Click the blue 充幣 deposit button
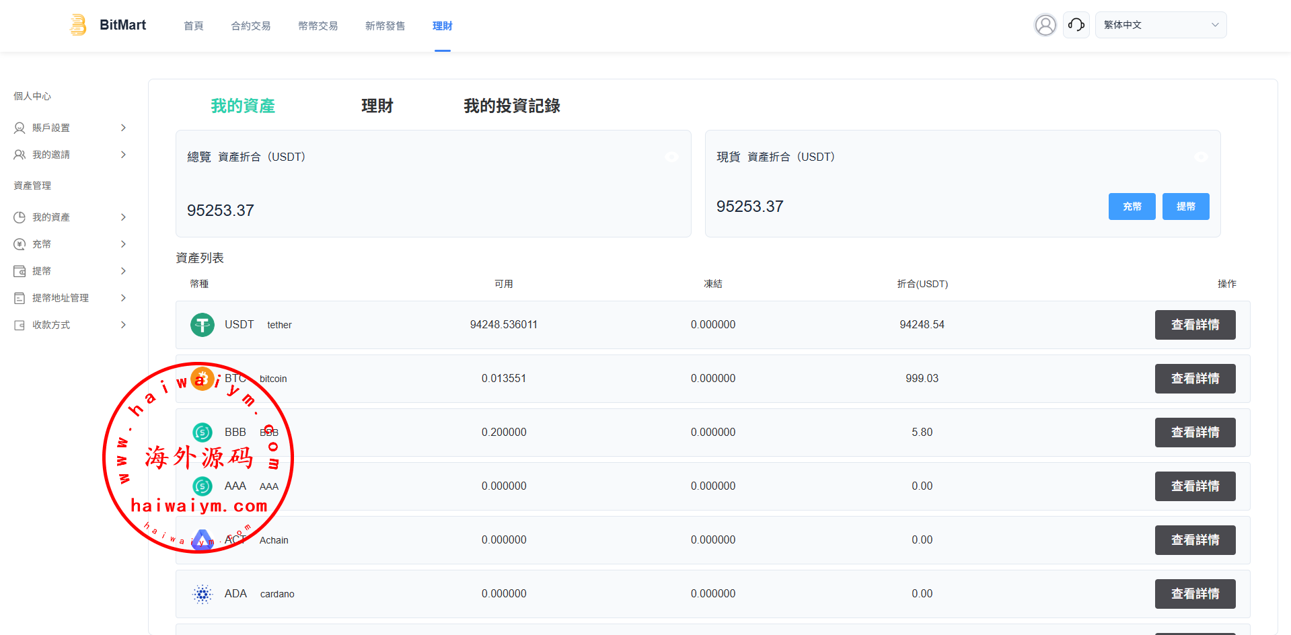 (1132, 207)
